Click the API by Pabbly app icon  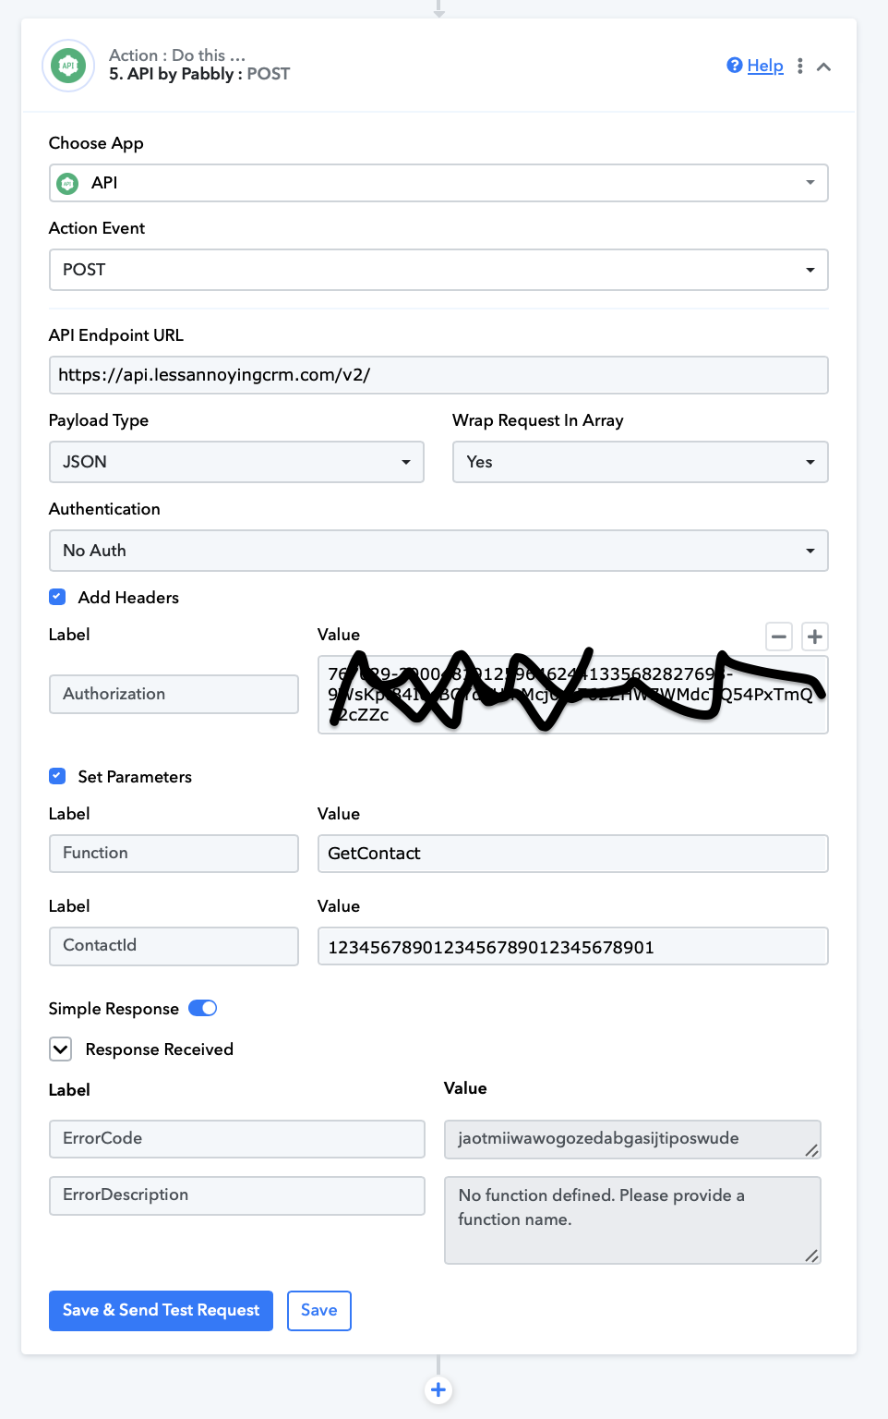click(68, 66)
